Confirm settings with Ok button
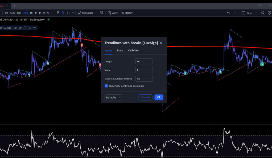This screenshot has height=158, width=272. [x=159, y=97]
